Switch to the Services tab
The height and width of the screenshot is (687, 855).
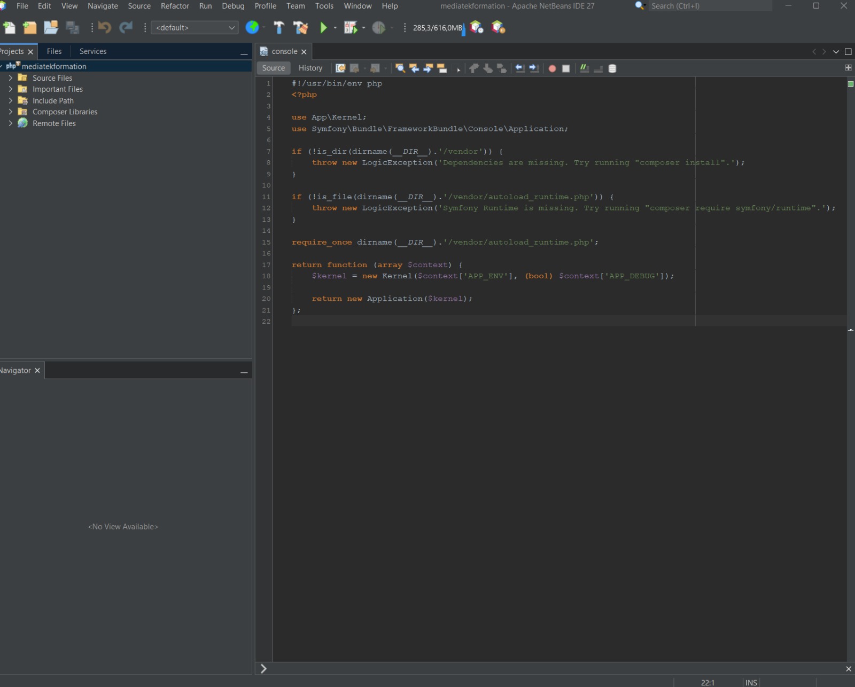point(93,51)
